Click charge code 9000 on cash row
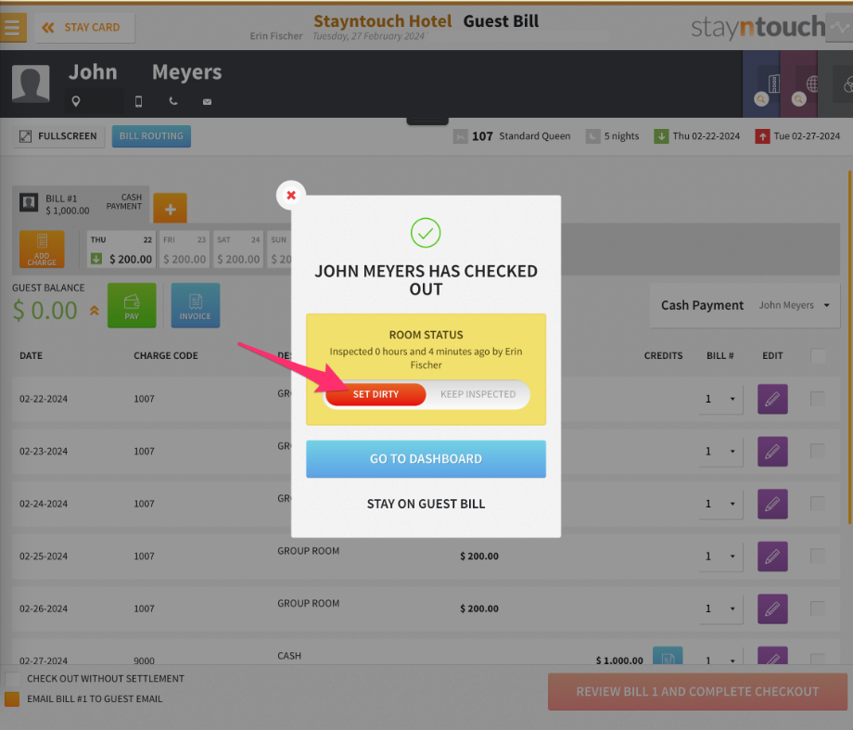Viewport: 853px width, 730px height. tap(144, 660)
